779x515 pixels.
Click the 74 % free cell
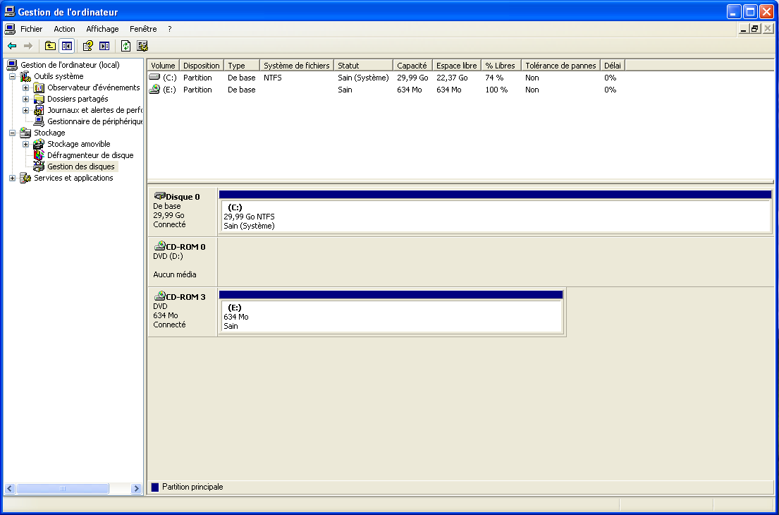click(494, 78)
